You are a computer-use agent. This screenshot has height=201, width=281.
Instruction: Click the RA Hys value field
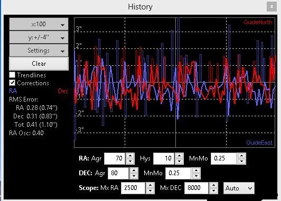pos(164,158)
